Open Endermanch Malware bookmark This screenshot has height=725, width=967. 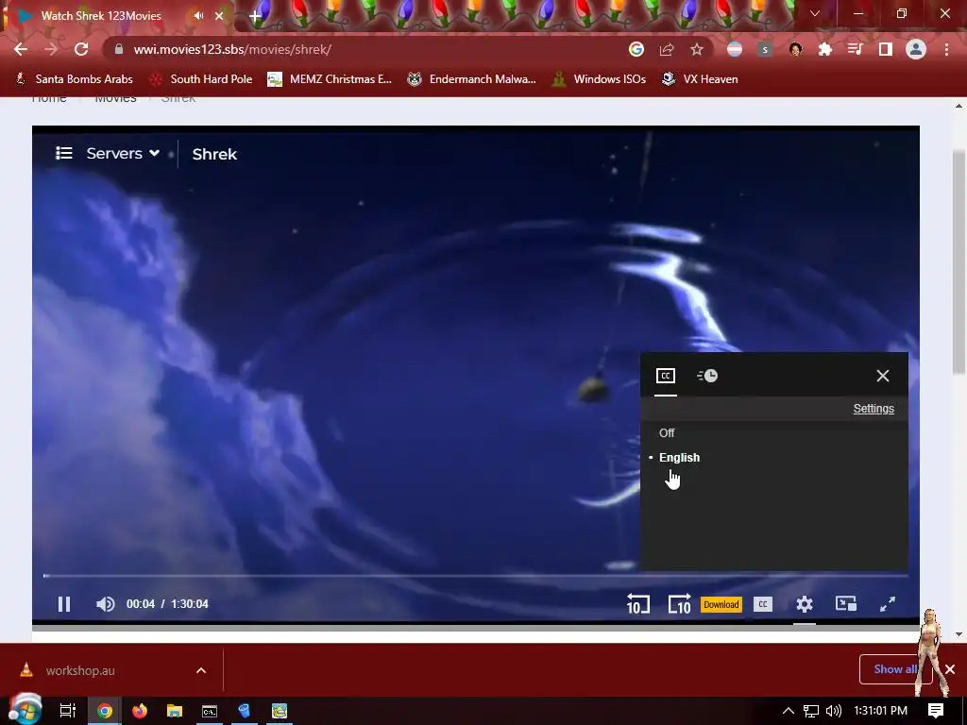tap(472, 79)
